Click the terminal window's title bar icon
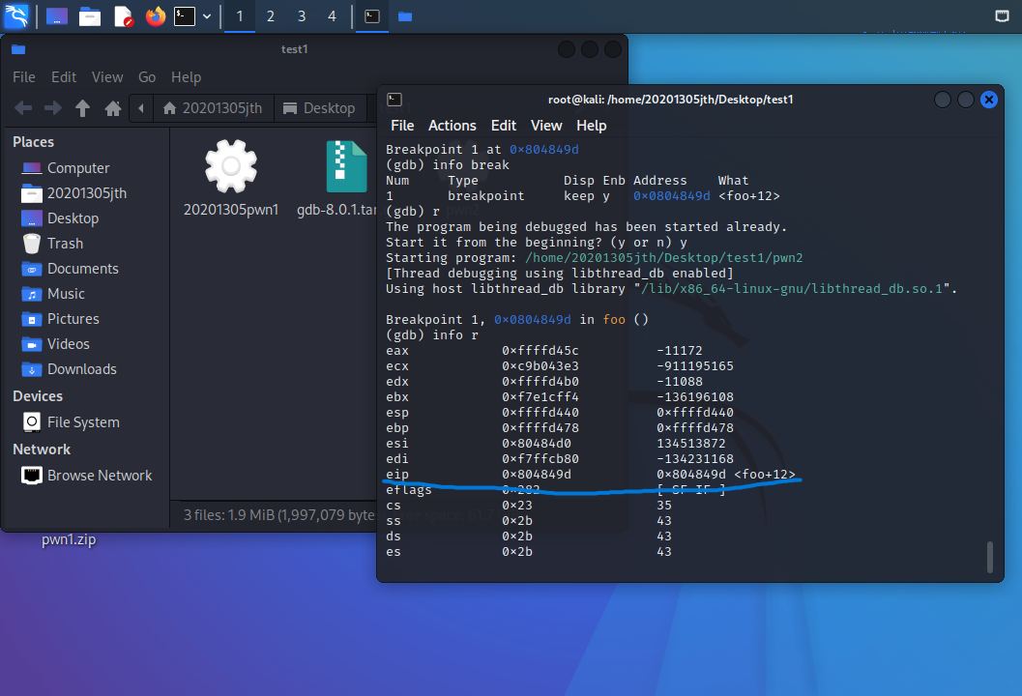This screenshot has width=1022, height=696. pyautogui.click(x=394, y=100)
